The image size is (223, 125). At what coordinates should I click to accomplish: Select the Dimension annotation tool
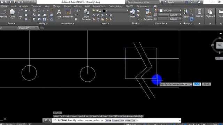click(68, 14)
